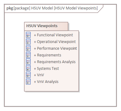The height and width of the screenshot is (111, 121).
Task: Click the HSUV Model Viewpoints diagram name
Action: point(76,8)
